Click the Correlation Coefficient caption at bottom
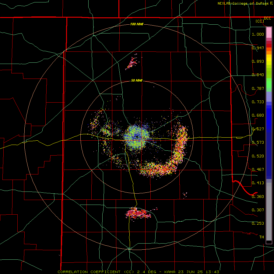Image resolution: width=274 pixels, height=274 pixels. click(138, 272)
